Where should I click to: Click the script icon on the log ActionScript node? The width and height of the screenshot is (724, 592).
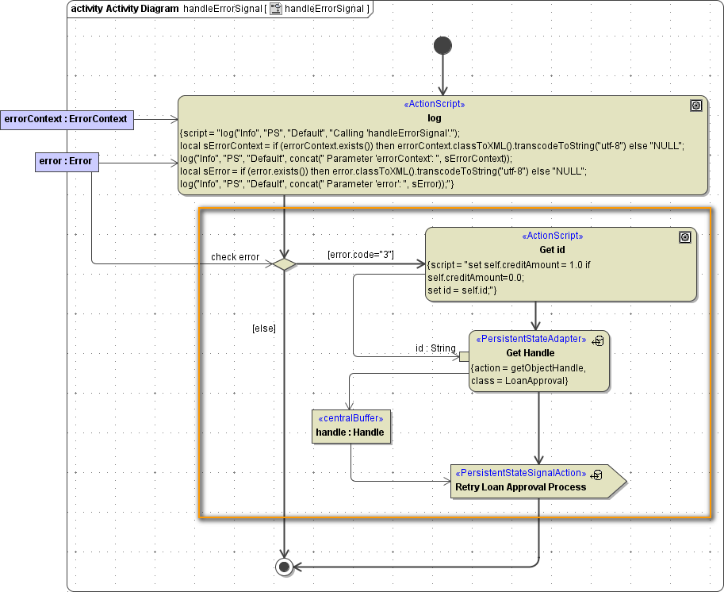[695, 105]
